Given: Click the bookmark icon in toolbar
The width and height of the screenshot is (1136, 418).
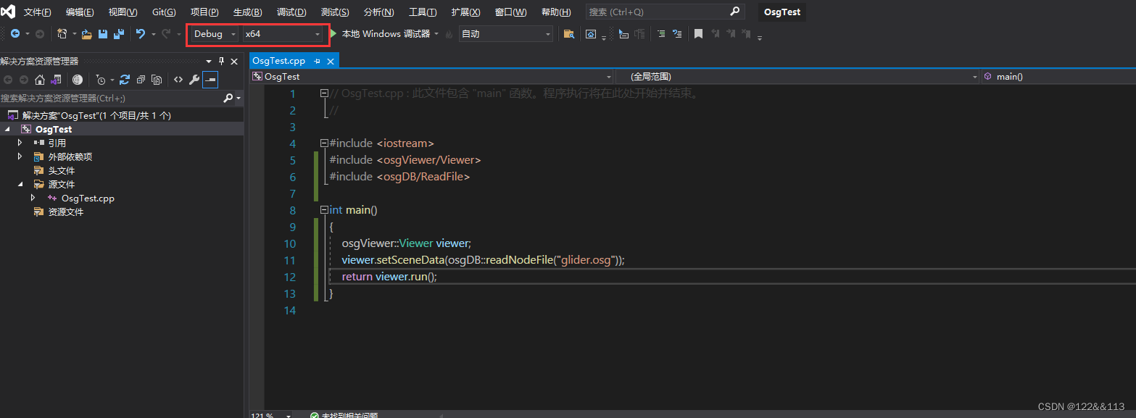Looking at the screenshot, I should [698, 34].
